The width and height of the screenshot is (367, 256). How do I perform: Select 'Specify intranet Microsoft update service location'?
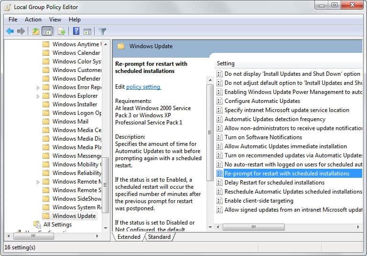287,110
